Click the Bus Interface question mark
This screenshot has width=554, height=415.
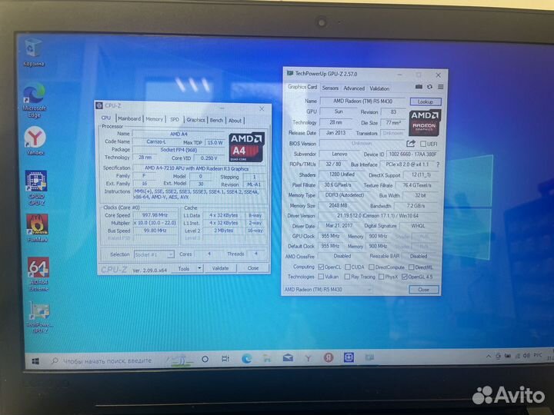coord(438,164)
